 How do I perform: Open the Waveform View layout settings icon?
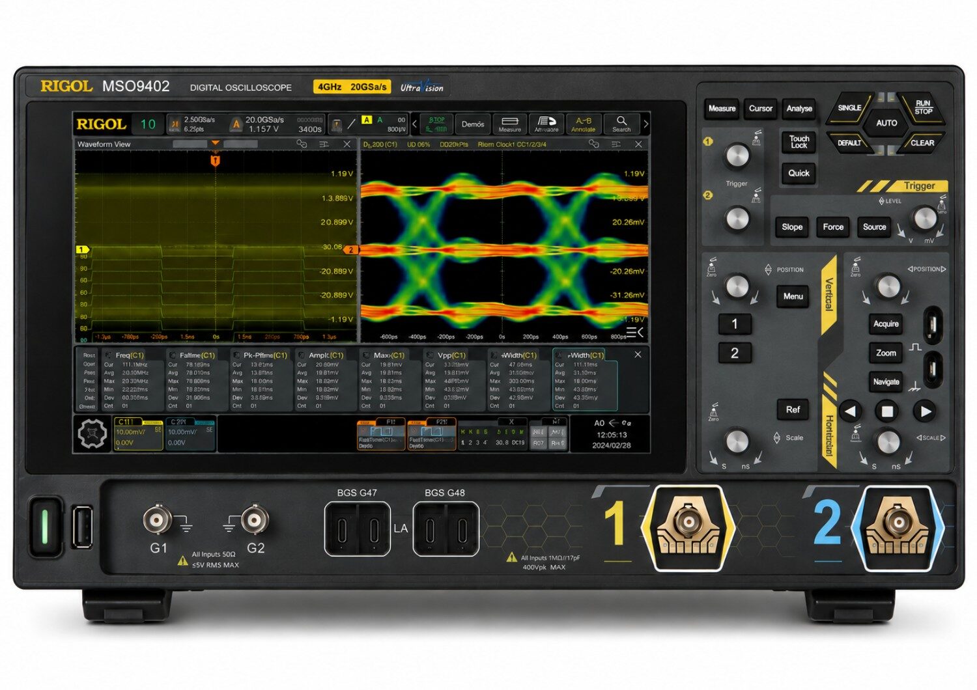click(324, 144)
